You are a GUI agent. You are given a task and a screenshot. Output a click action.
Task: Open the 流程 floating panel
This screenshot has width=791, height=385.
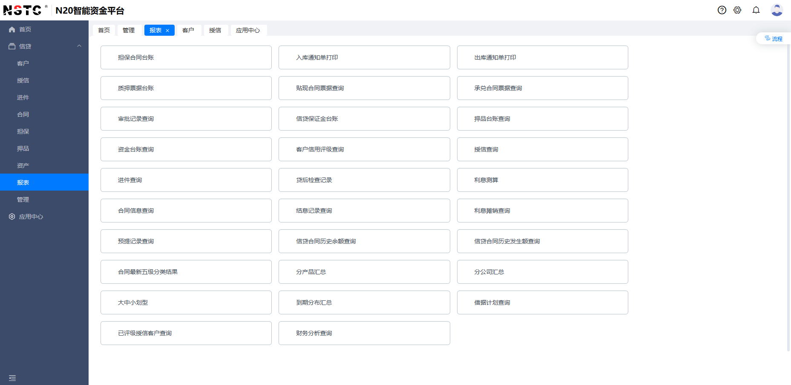click(774, 39)
